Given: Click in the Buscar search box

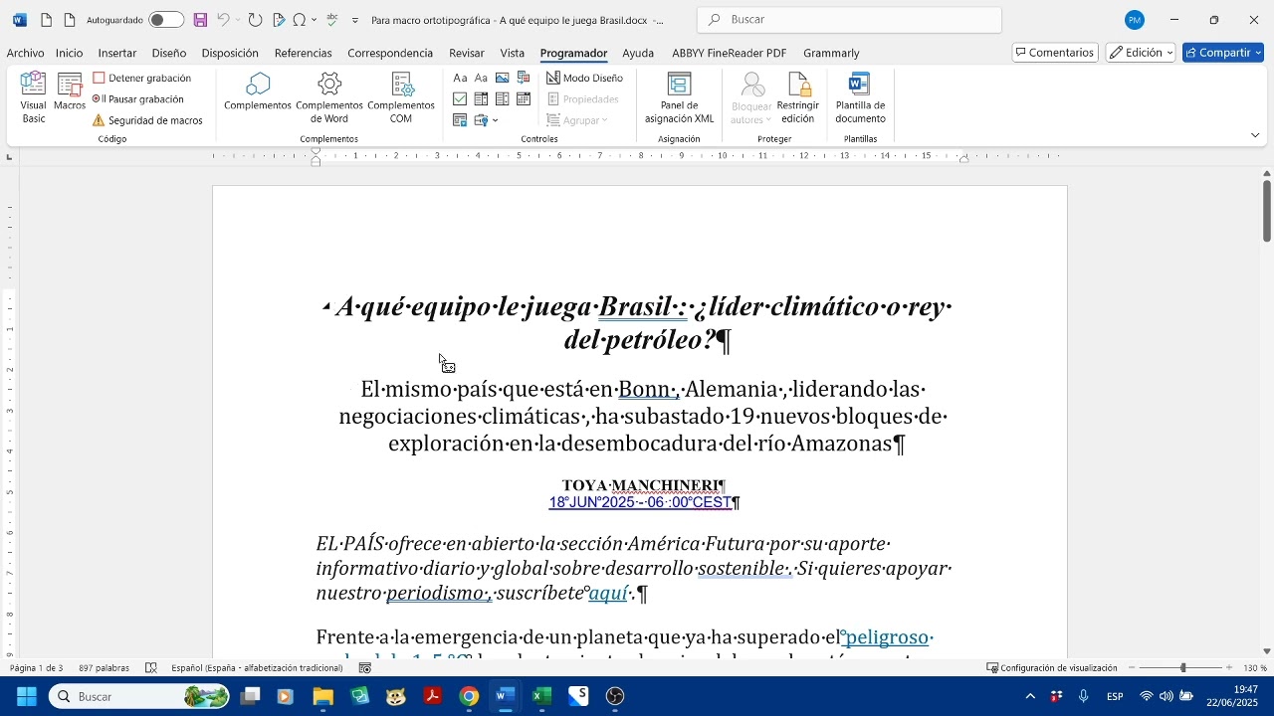Looking at the screenshot, I should [x=850, y=20].
